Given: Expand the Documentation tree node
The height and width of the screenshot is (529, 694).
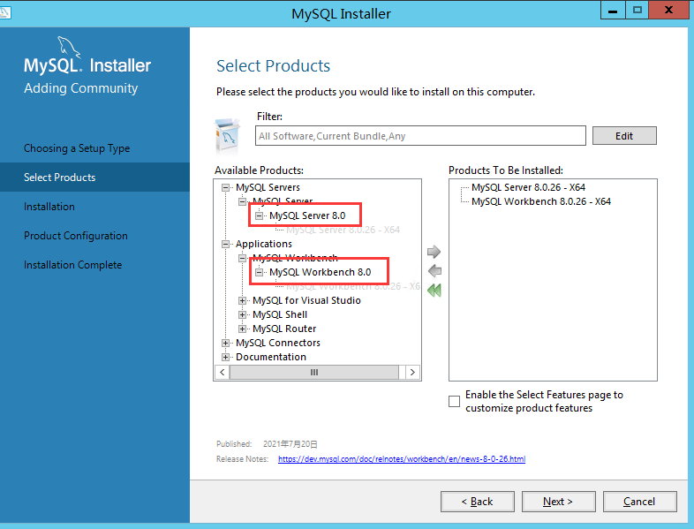Looking at the screenshot, I should 225,358.
